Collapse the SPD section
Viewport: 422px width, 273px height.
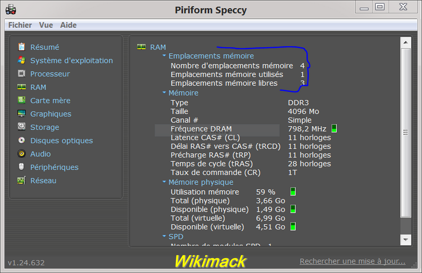click(164, 236)
